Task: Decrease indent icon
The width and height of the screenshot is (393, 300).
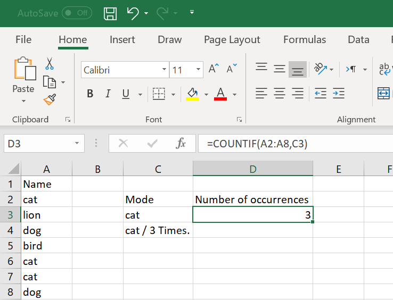Action: point(321,94)
